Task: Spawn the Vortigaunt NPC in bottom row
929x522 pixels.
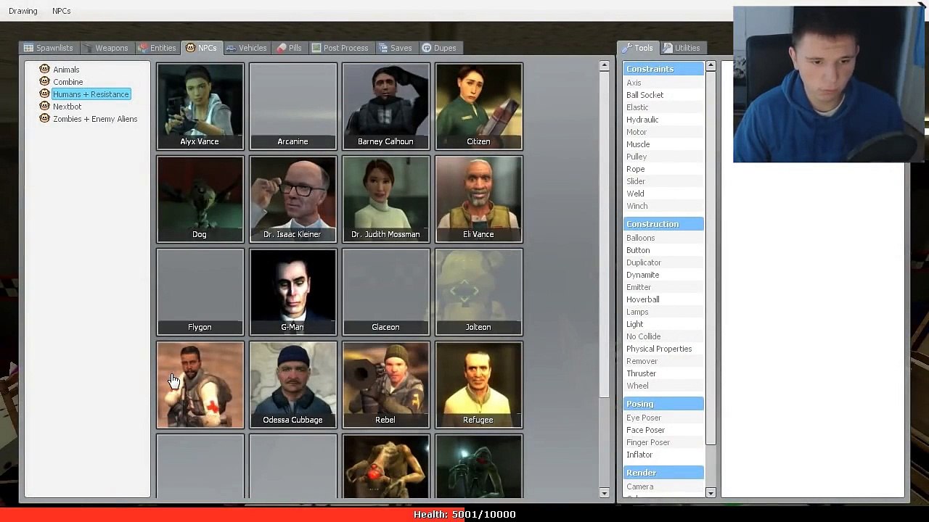Action: 385,466
